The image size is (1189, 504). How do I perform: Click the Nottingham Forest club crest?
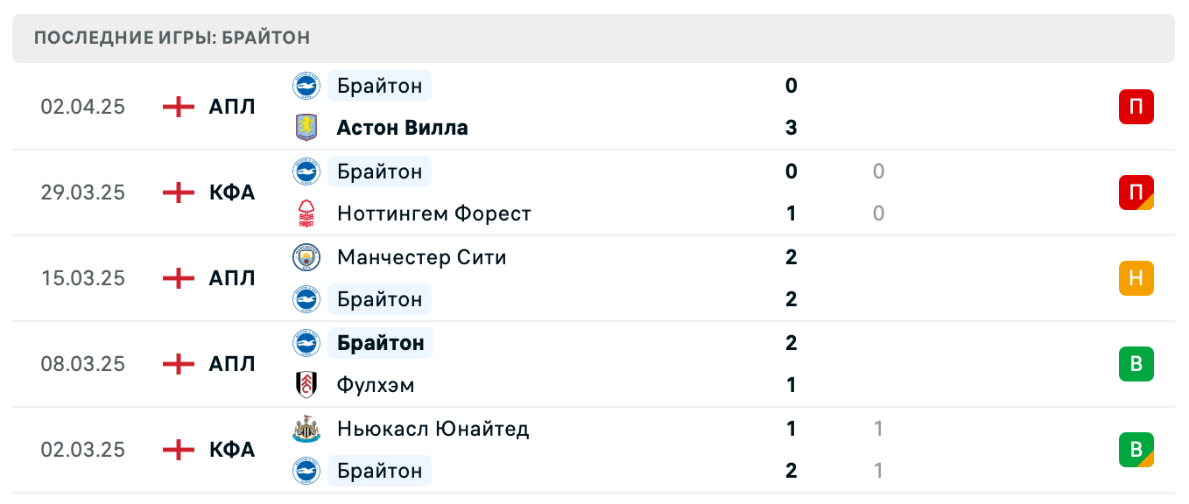click(x=306, y=213)
